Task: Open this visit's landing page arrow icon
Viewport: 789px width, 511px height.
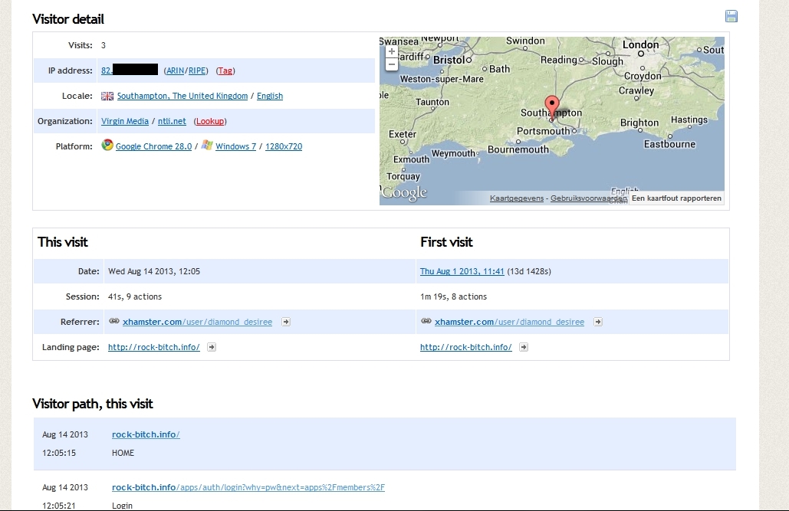Action: click(212, 347)
